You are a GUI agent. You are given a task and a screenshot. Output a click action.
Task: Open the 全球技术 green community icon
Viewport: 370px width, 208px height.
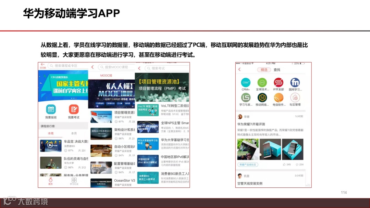pyautogui.click(x=262, y=82)
